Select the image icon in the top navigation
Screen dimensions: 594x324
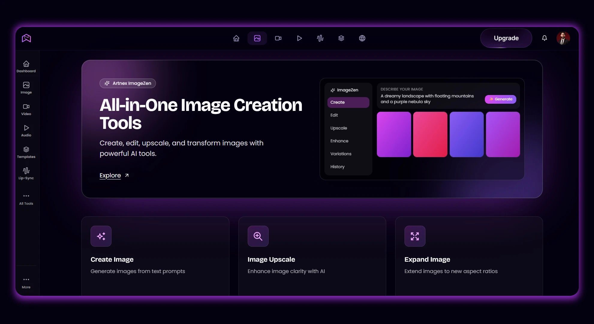257,38
